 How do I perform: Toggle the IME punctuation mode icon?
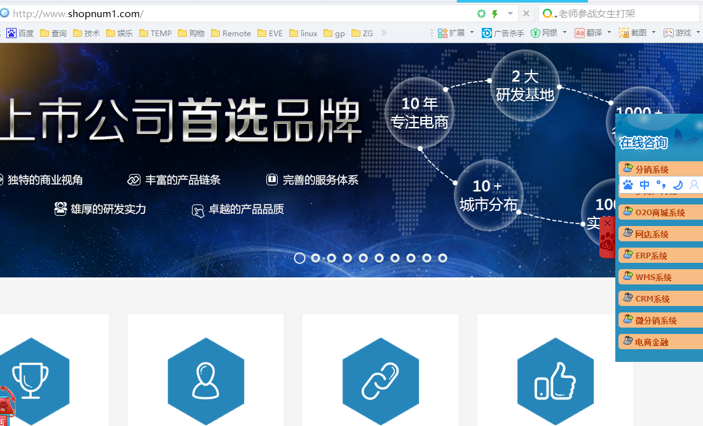tap(661, 185)
